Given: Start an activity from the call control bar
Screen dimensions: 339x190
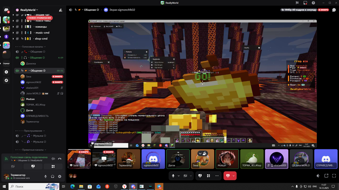Looking at the screenshot, I should coord(208,176).
